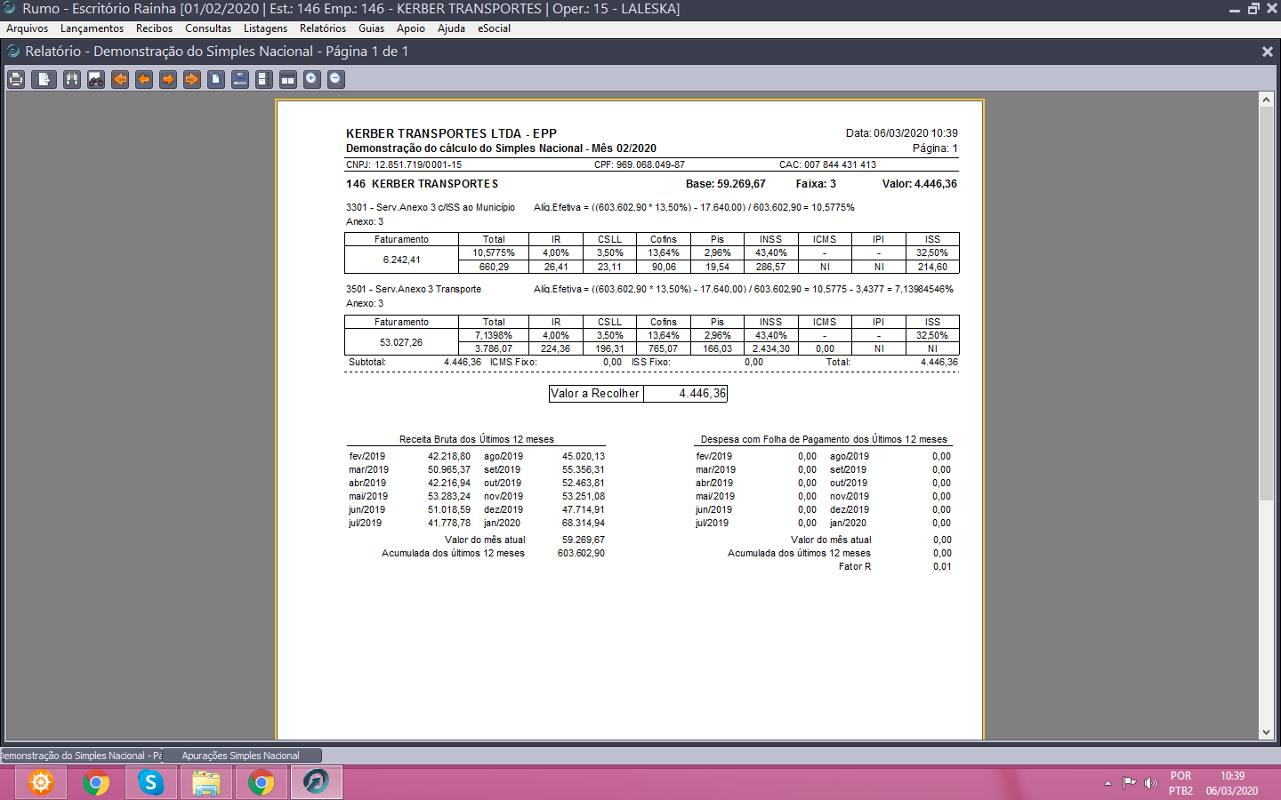Image resolution: width=1281 pixels, height=800 pixels.
Task: Select the multiple pages view icon
Action: pyautogui.click(x=288, y=79)
